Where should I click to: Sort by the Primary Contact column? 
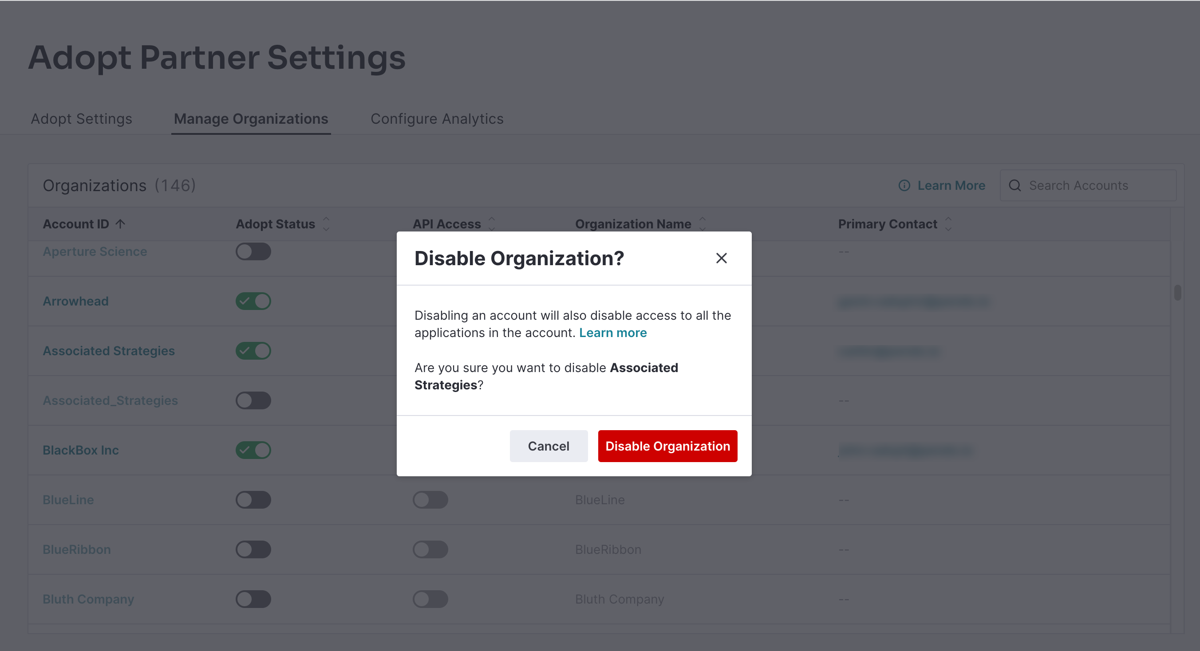click(948, 224)
